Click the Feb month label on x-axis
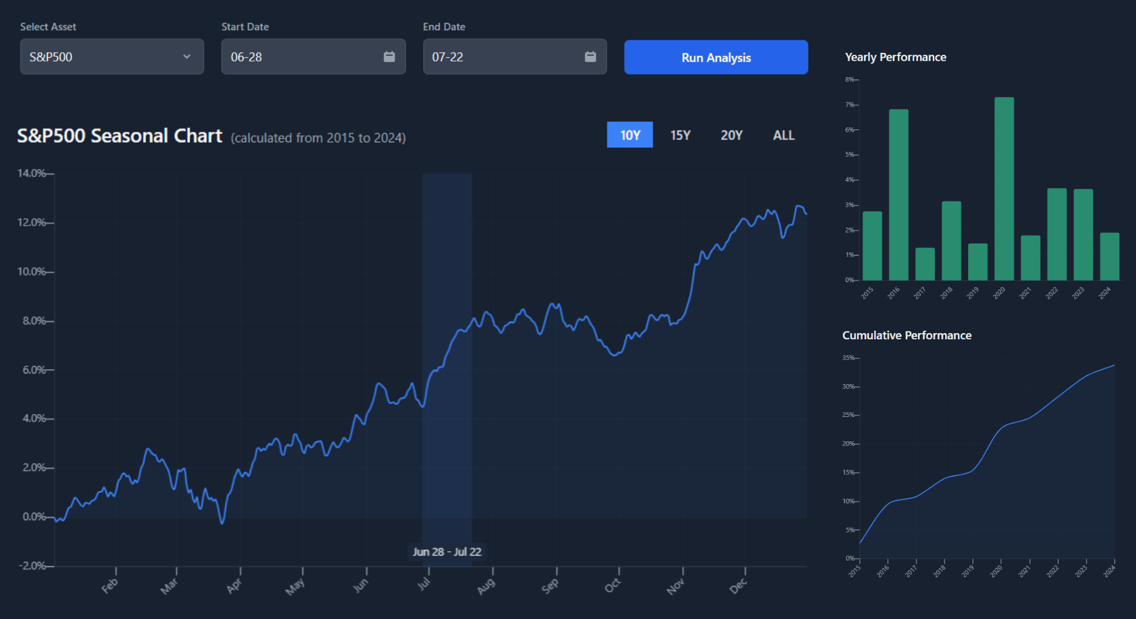The width and height of the screenshot is (1136, 619). click(x=109, y=585)
